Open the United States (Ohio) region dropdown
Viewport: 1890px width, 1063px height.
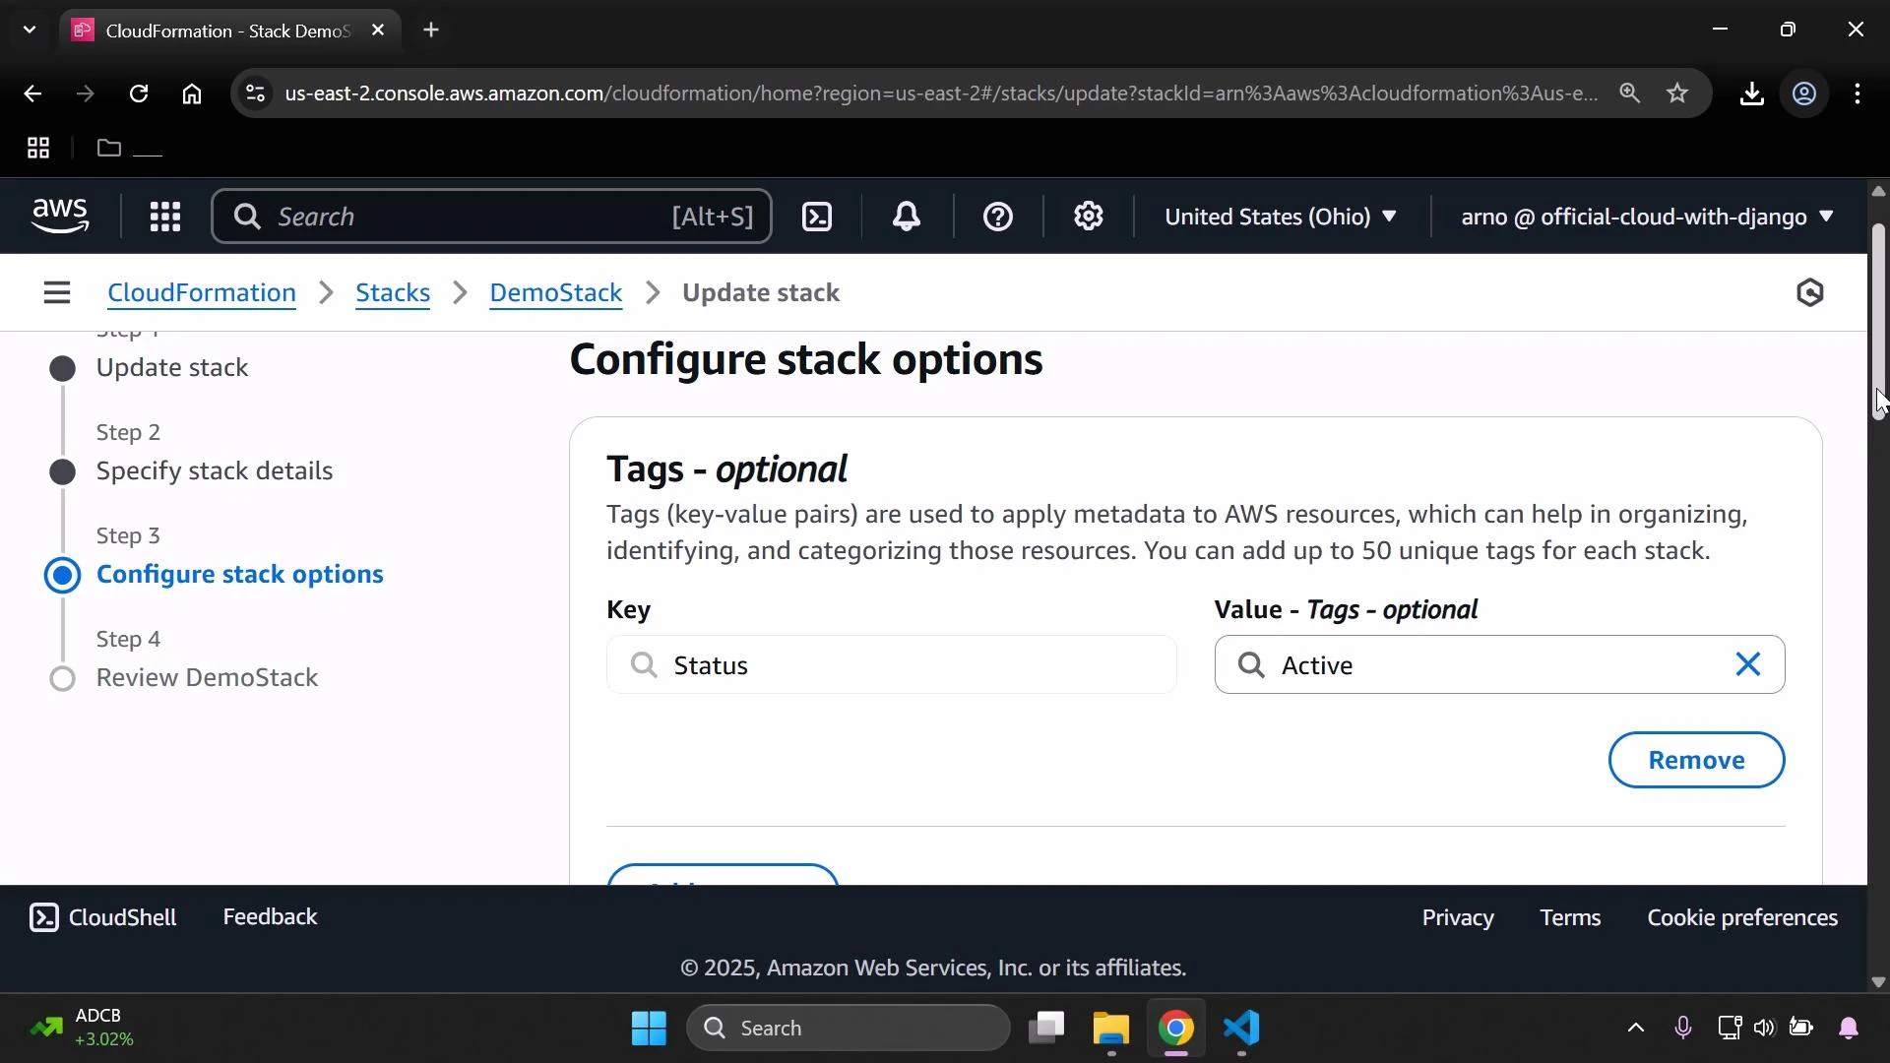pyautogui.click(x=1280, y=217)
